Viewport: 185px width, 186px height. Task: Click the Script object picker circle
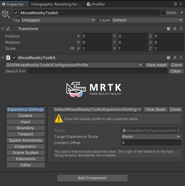click(178, 131)
